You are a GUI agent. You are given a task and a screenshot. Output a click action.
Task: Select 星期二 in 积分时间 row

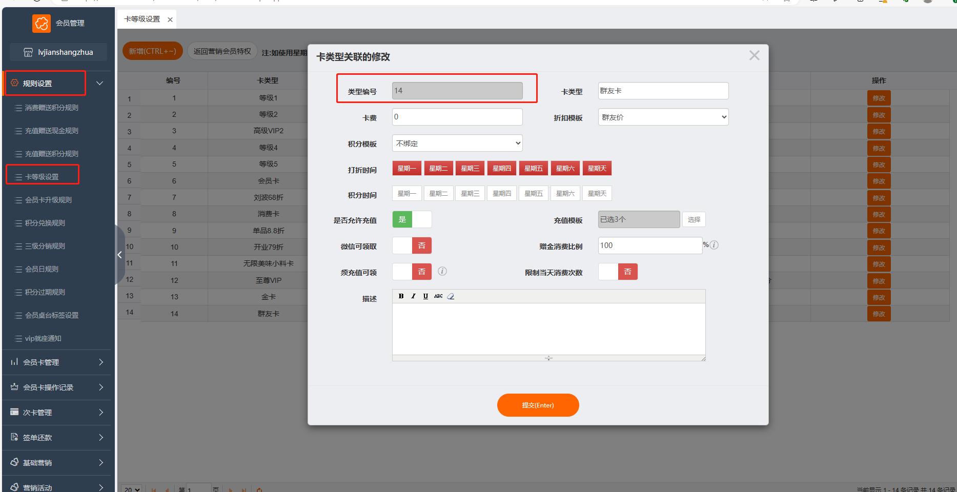(438, 193)
